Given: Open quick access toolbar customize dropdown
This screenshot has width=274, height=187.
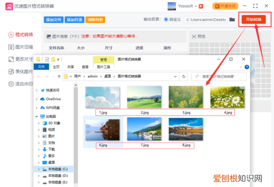Looking at the screenshot, I should [58, 60].
